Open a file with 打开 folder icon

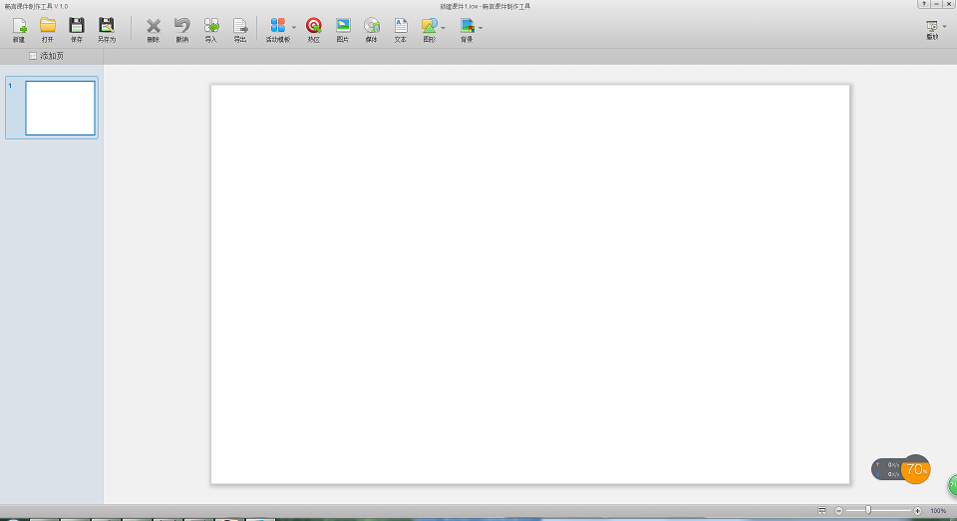point(47,27)
